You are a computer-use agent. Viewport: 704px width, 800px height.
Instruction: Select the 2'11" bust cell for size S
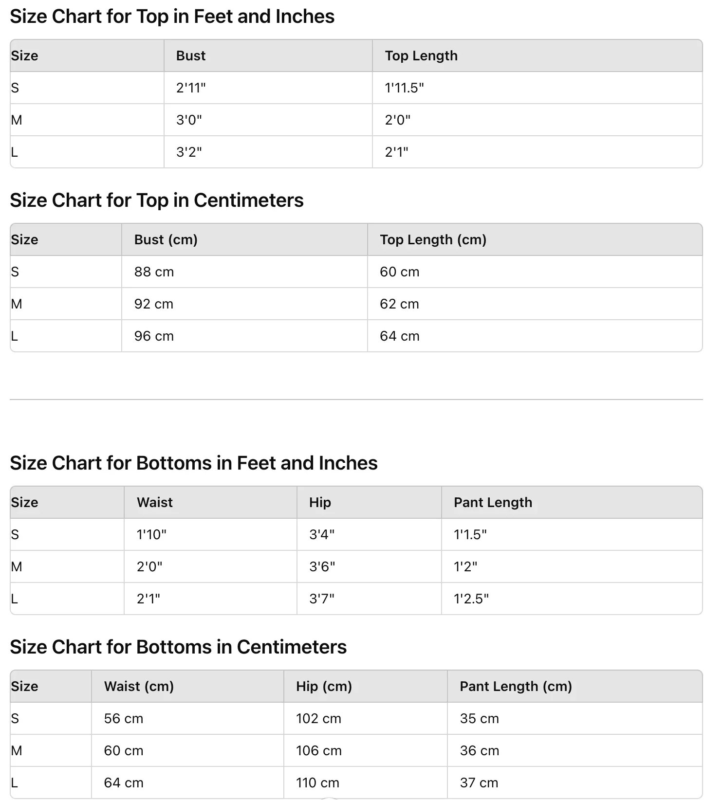click(268, 88)
